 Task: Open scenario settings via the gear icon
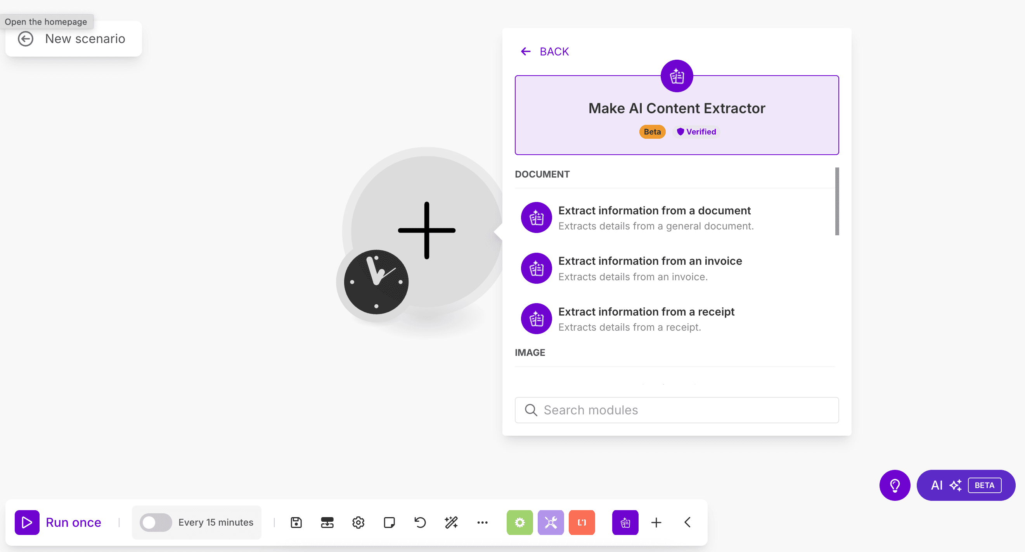coord(358,523)
